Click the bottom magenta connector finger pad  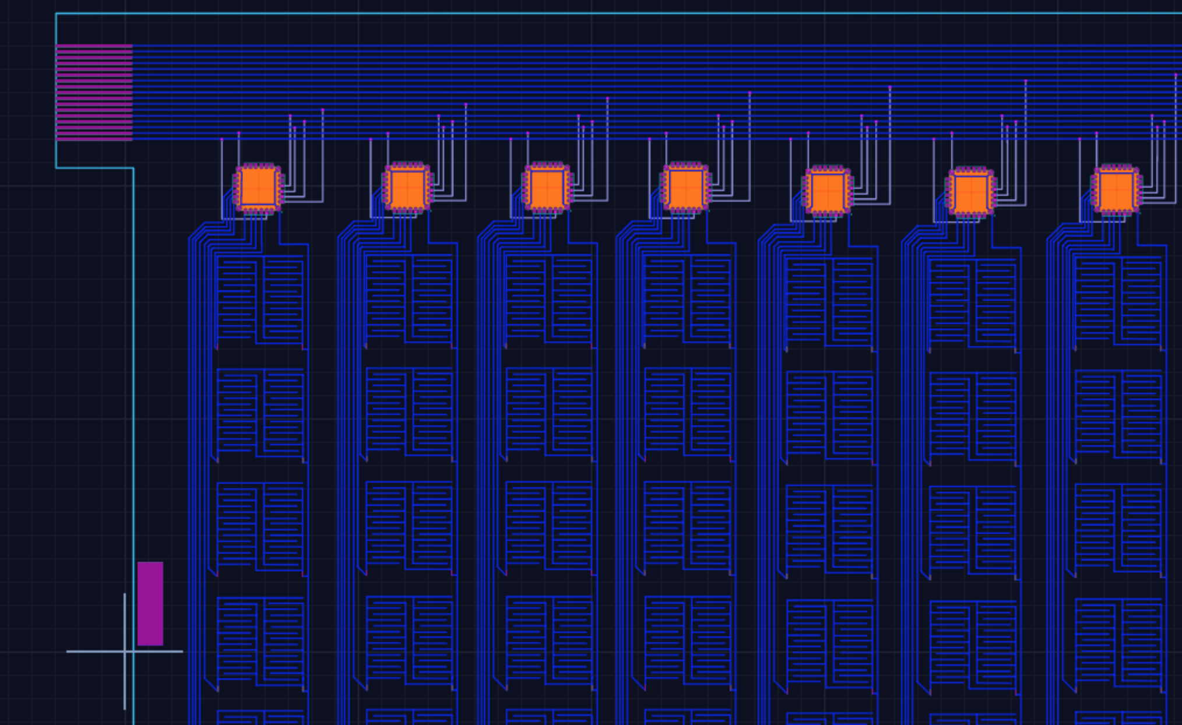(x=93, y=139)
